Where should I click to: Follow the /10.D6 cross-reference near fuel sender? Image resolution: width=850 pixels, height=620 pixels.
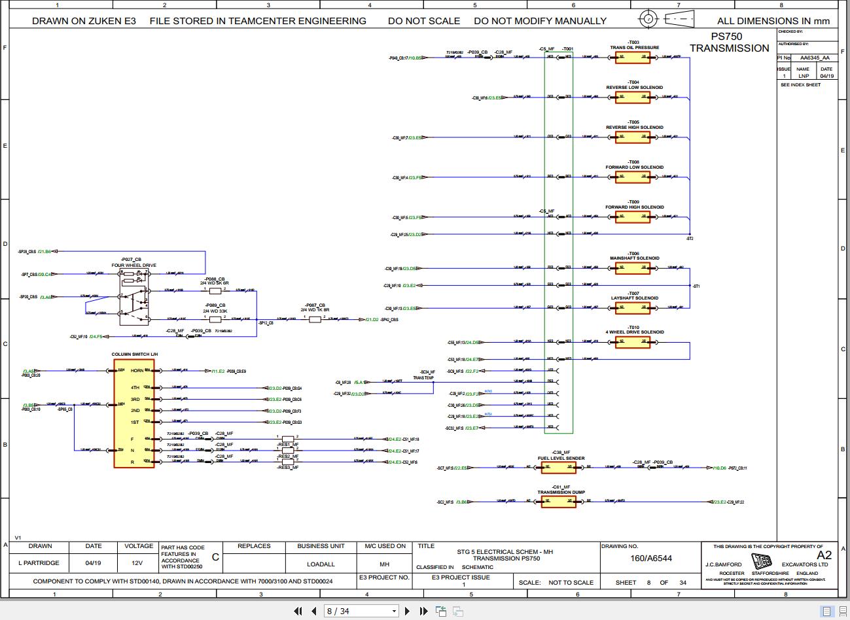(x=720, y=468)
